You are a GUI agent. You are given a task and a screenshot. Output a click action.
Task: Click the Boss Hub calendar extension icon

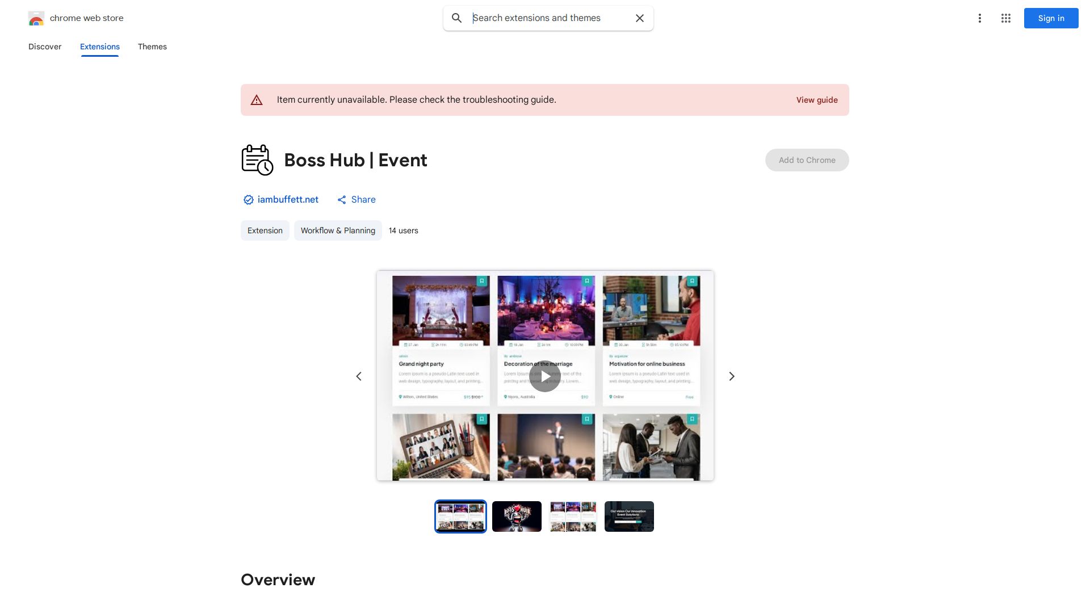[257, 160]
